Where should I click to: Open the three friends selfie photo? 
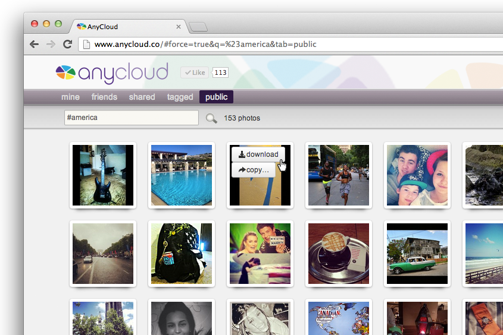(x=417, y=175)
